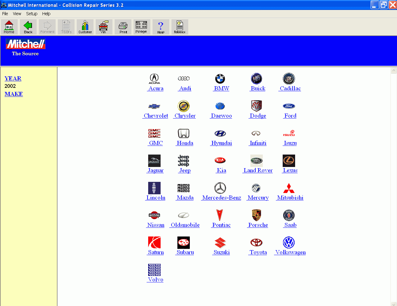Image resolution: width=397 pixels, height=306 pixels.
Task: Click the scrollbar up arrow
Action: click(x=394, y=70)
